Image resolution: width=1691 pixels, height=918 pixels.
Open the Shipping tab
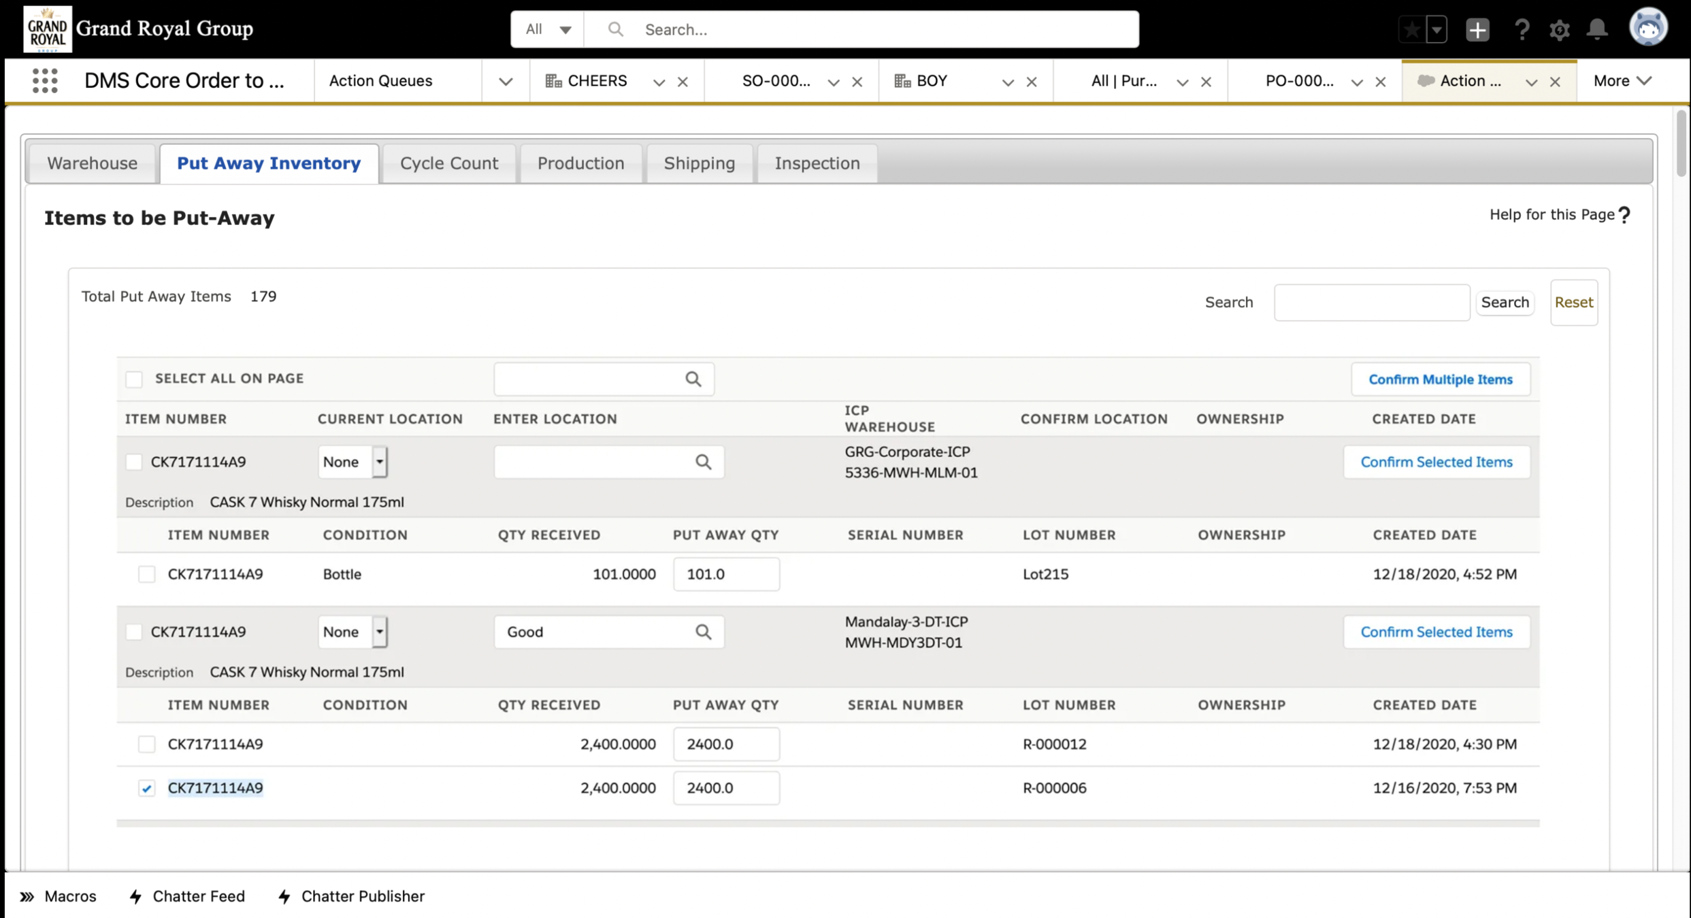click(x=699, y=163)
